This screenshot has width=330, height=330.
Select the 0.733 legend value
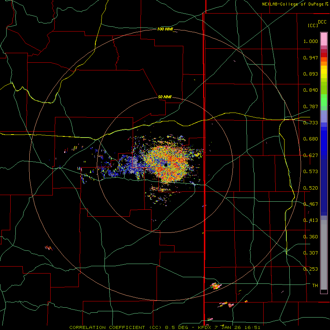[311, 123]
